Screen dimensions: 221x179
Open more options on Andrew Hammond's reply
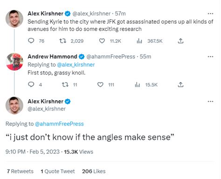click(210, 56)
